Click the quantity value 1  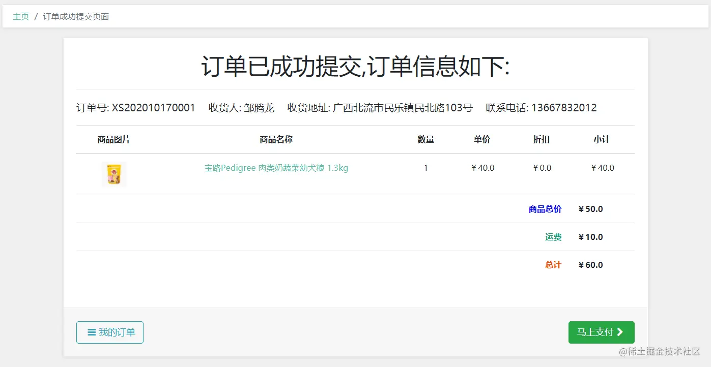[x=426, y=168]
